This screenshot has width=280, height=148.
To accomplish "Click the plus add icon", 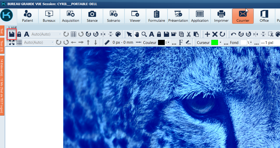I will pyautogui.click(x=208, y=34).
